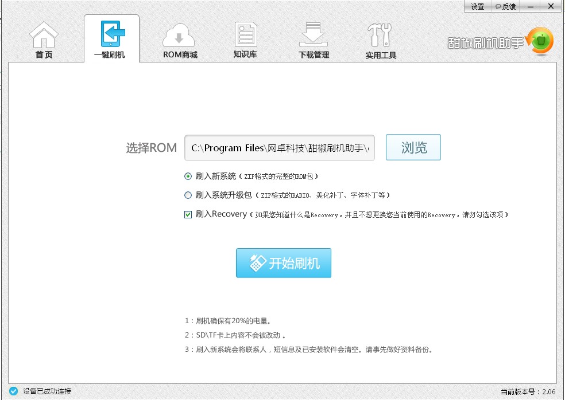Open the ROM商城 cloud download icon
This screenshot has height=400, width=565.
click(x=179, y=36)
